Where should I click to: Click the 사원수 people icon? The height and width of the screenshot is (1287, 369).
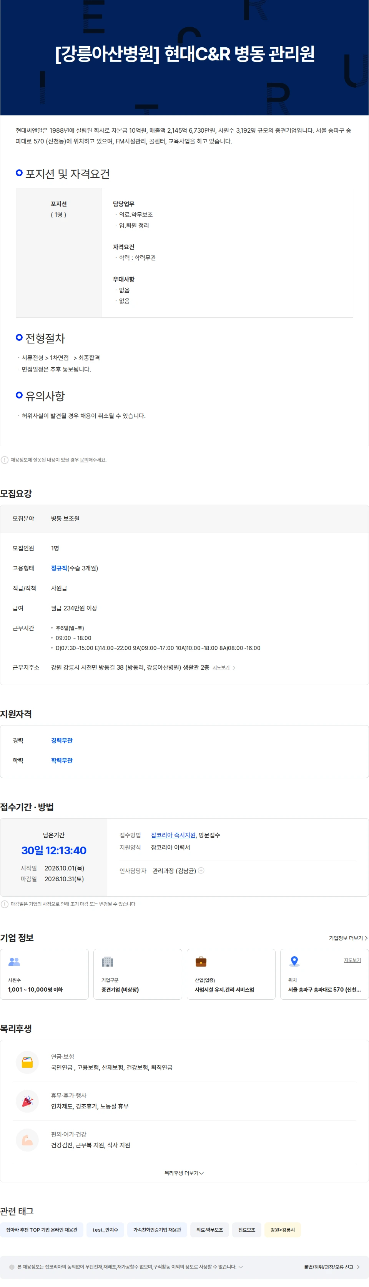click(x=14, y=961)
